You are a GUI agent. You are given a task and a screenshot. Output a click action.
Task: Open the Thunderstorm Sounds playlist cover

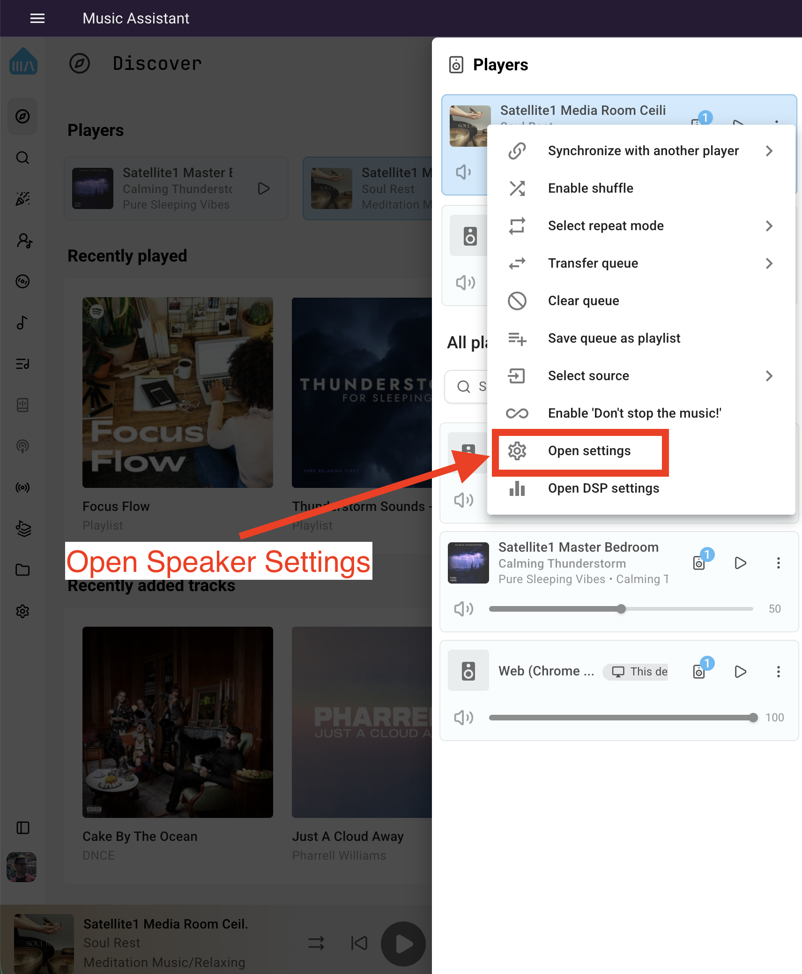coord(362,393)
